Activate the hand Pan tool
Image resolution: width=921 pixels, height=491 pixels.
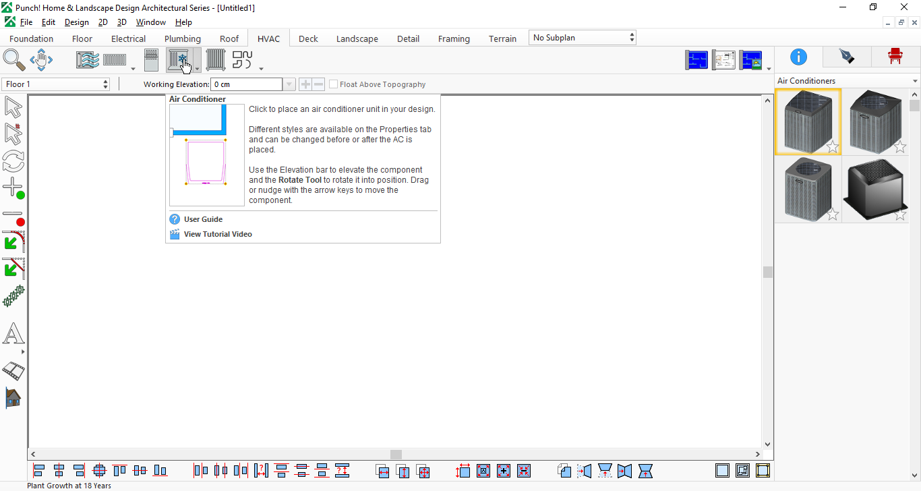41,60
